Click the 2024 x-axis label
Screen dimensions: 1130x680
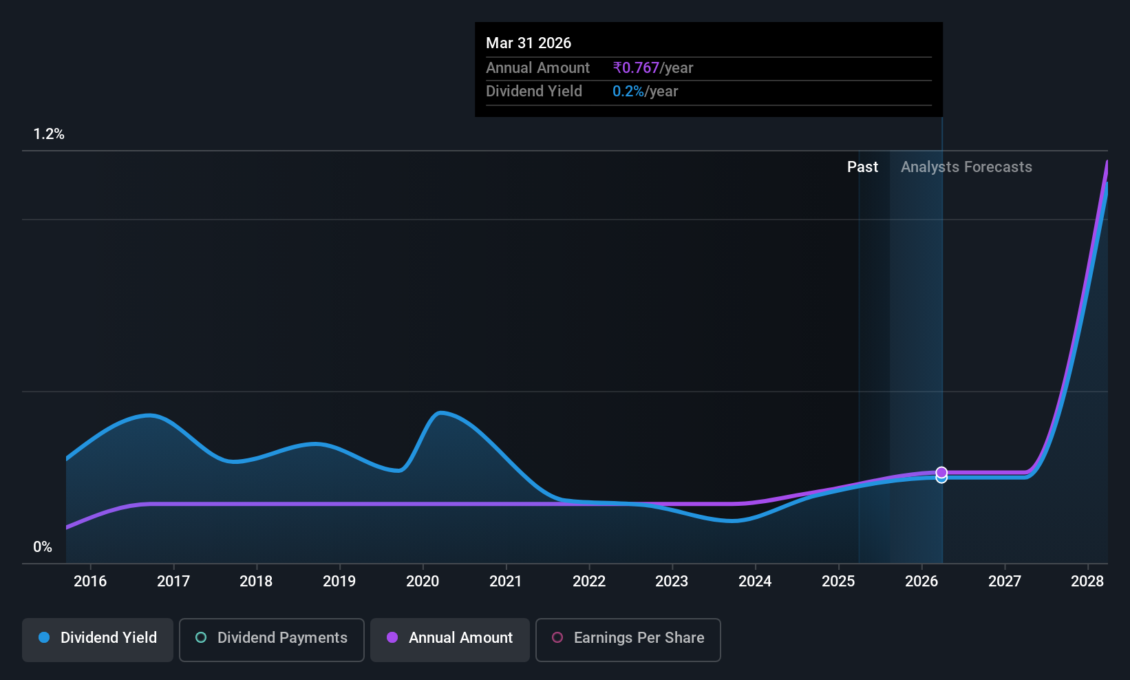(x=755, y=582)
